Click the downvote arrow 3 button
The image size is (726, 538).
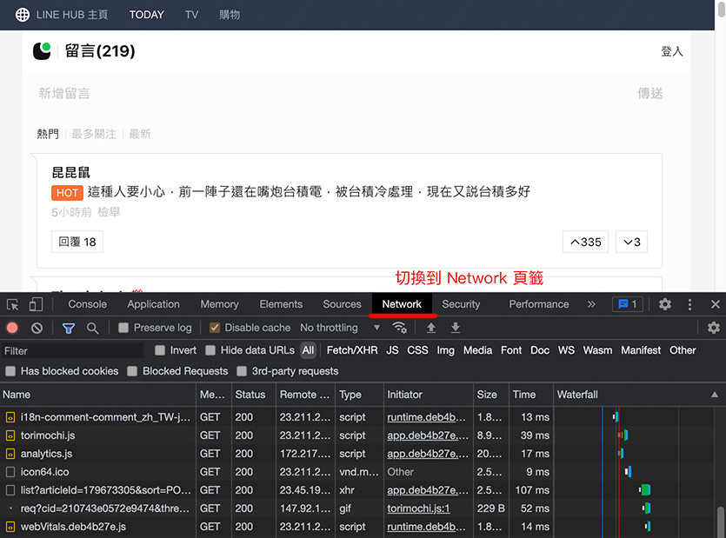(x=631, y=242)
